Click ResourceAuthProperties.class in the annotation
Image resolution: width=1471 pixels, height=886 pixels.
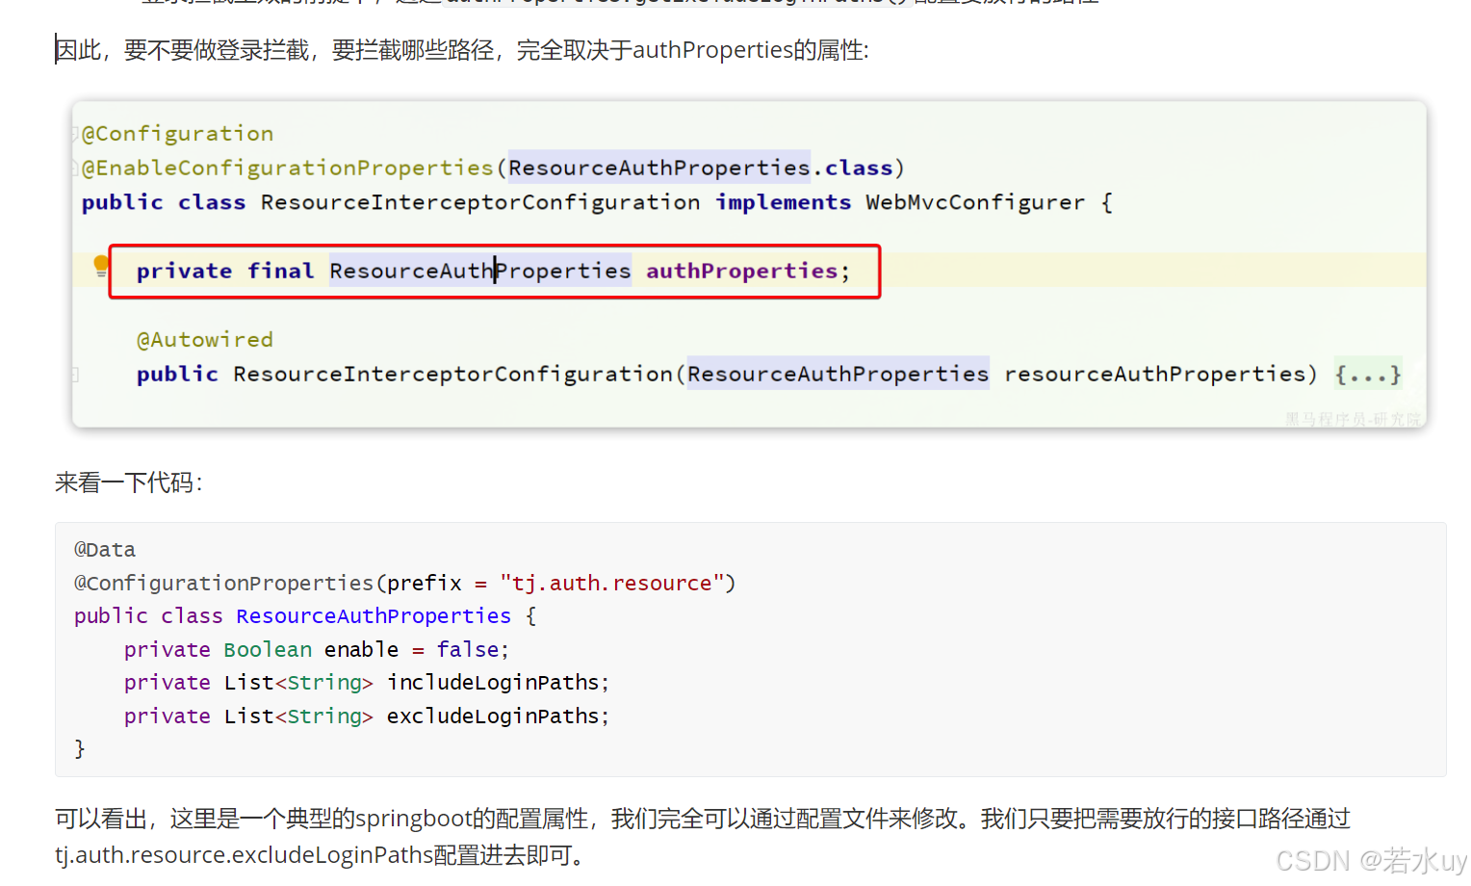(x=701, y=169)
